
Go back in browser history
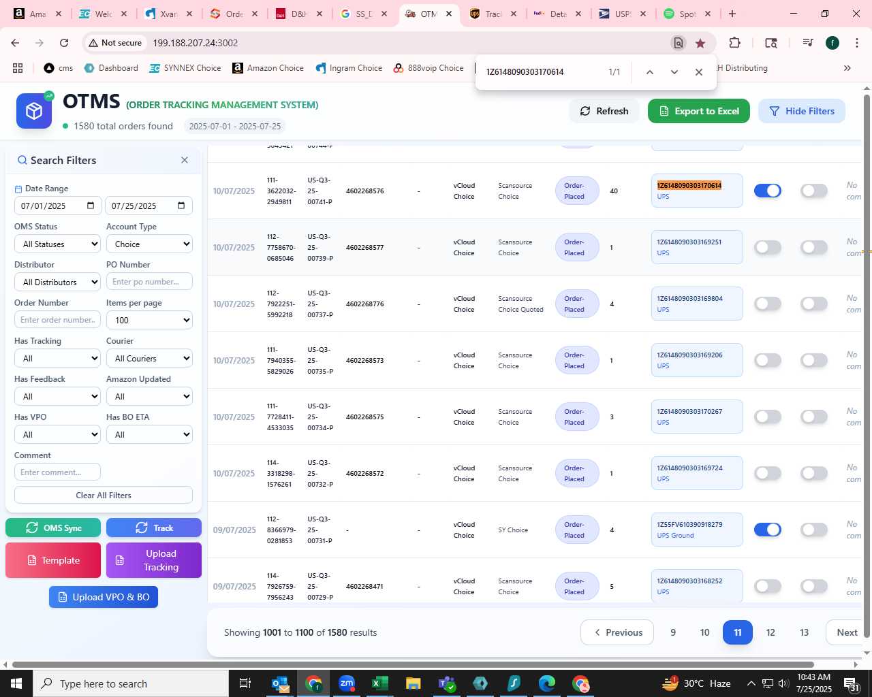[x=15, y=43]
